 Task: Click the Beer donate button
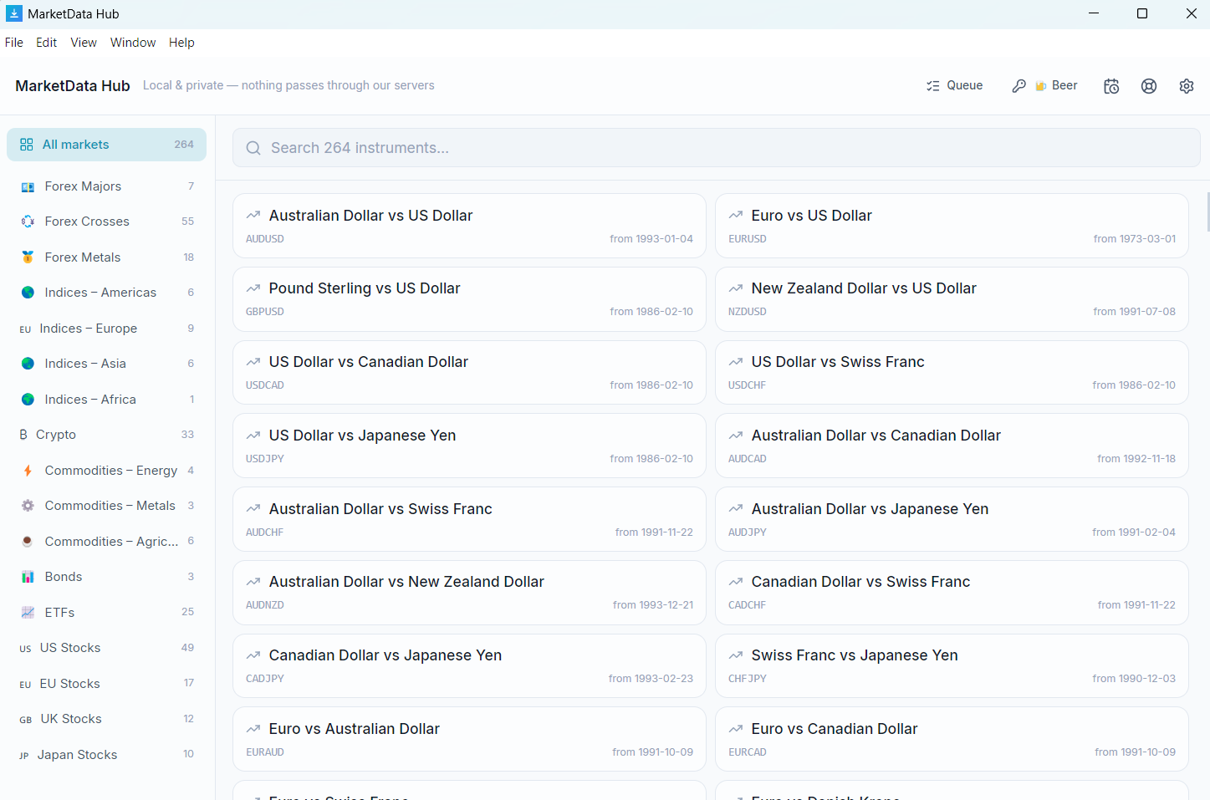(1056, 85)
